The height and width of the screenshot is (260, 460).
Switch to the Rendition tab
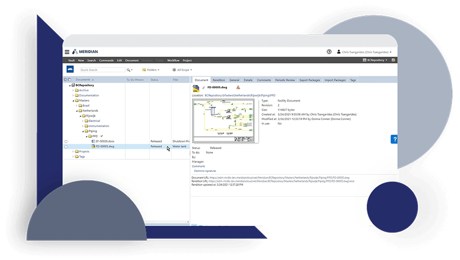coord(219,80)
